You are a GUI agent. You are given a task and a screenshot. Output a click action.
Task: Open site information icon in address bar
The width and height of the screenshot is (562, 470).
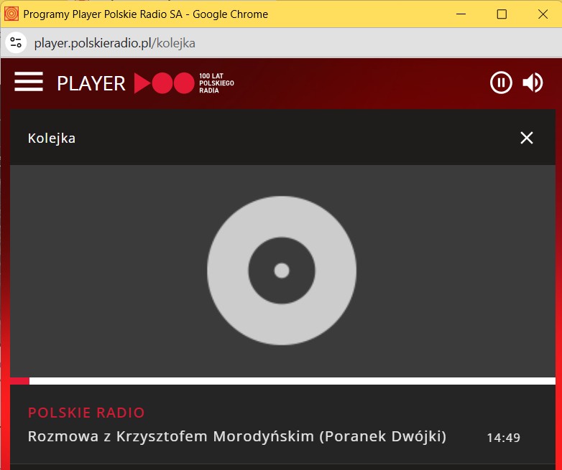(x=16, y=43)
